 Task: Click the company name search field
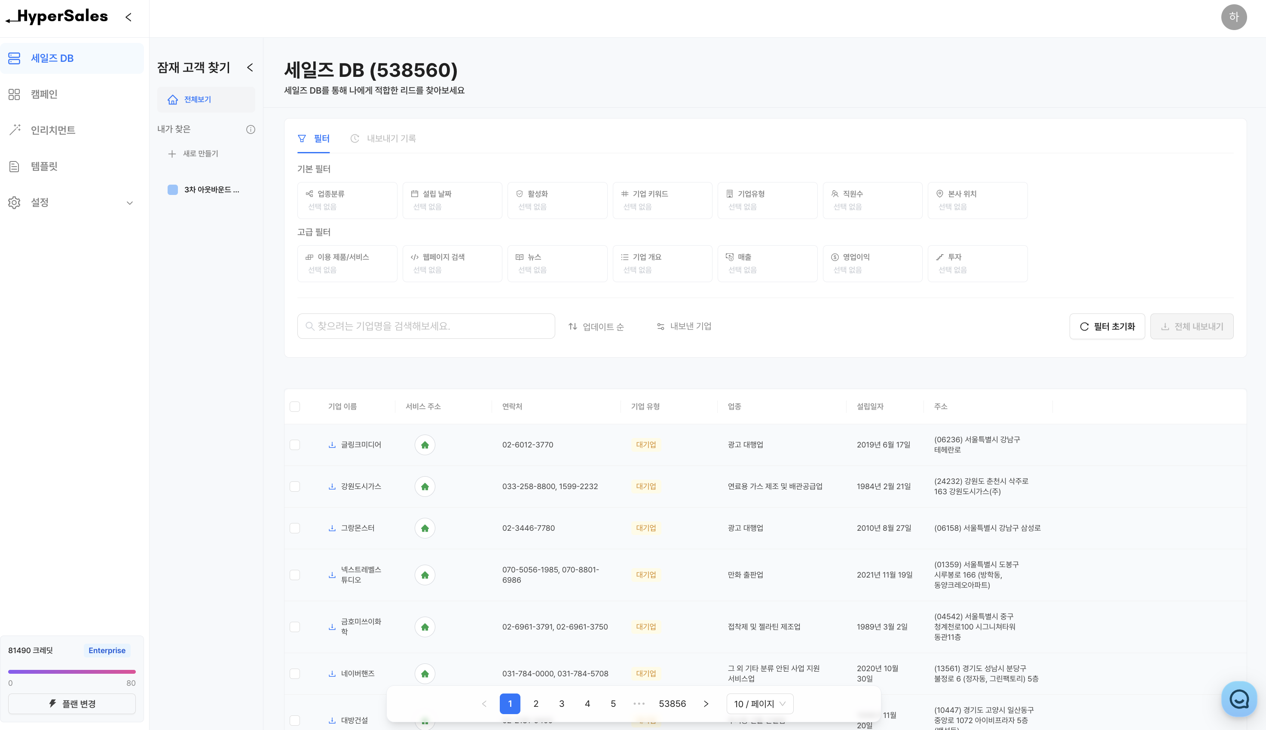[x=425, y=326]
